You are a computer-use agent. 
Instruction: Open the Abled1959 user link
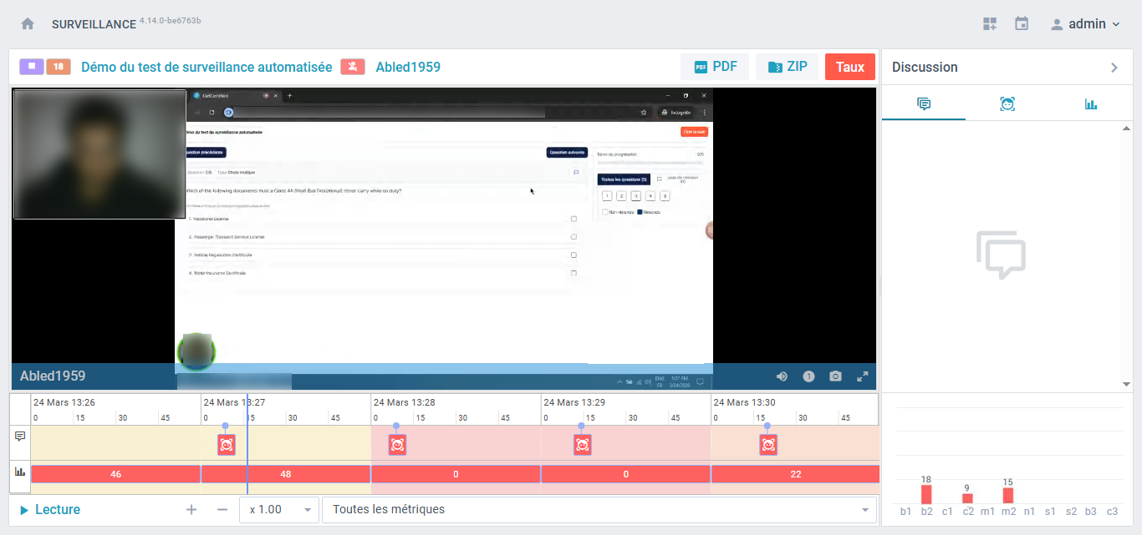pyautogui.click(x=408, y=67)
